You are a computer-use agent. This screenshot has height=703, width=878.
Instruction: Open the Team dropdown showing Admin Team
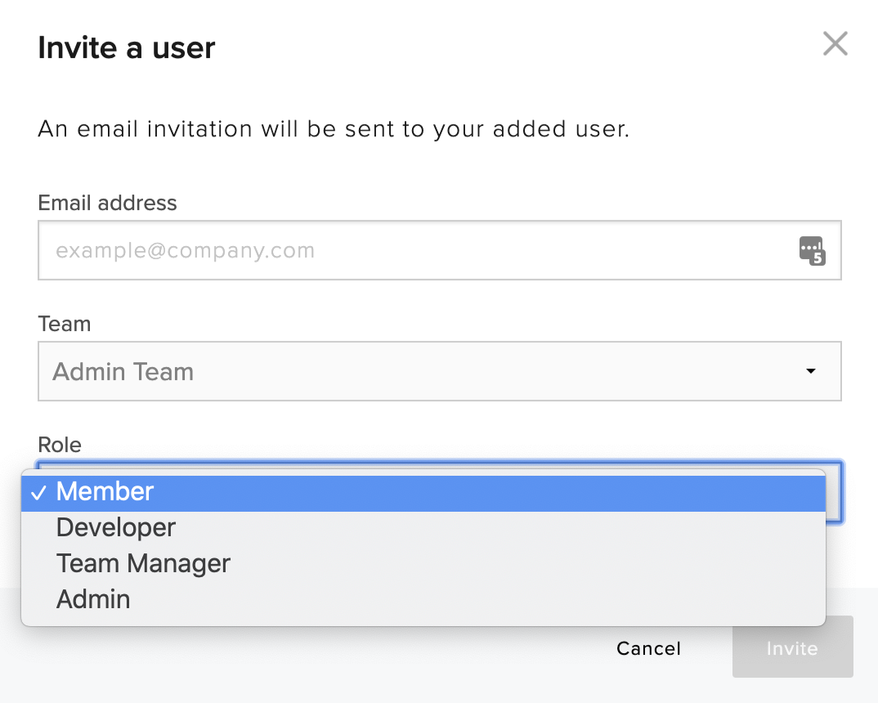tap(440, 371)
